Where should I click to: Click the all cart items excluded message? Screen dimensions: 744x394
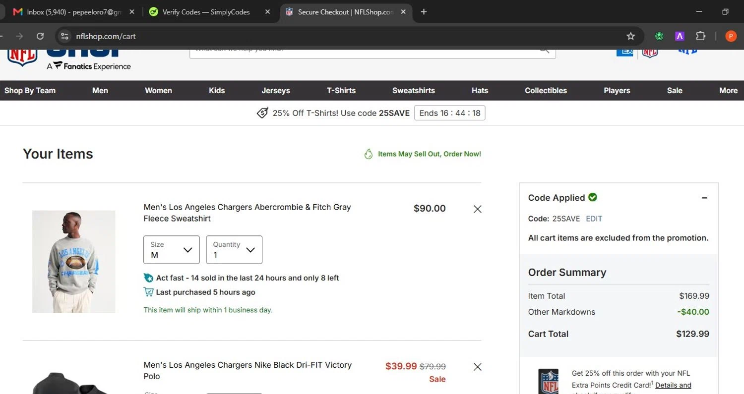click(x=619, y=238)
